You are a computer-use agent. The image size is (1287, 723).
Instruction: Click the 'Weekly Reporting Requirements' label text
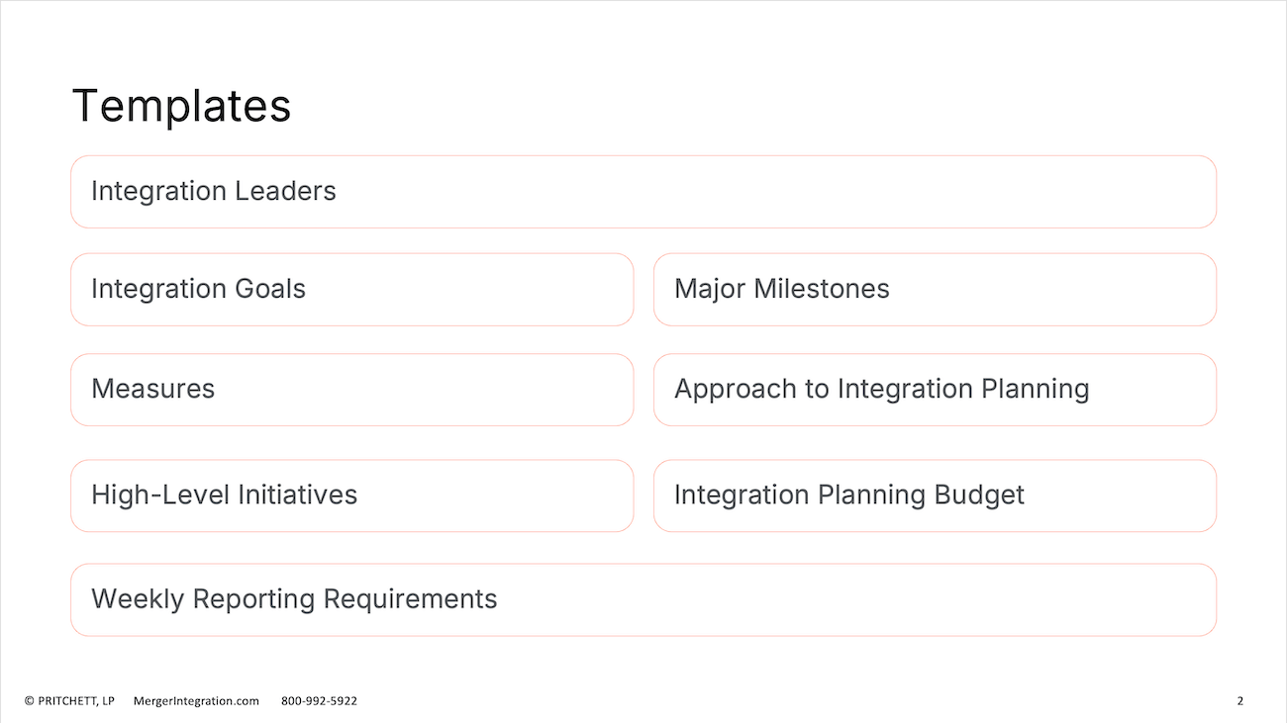click(x=294, y=599)
